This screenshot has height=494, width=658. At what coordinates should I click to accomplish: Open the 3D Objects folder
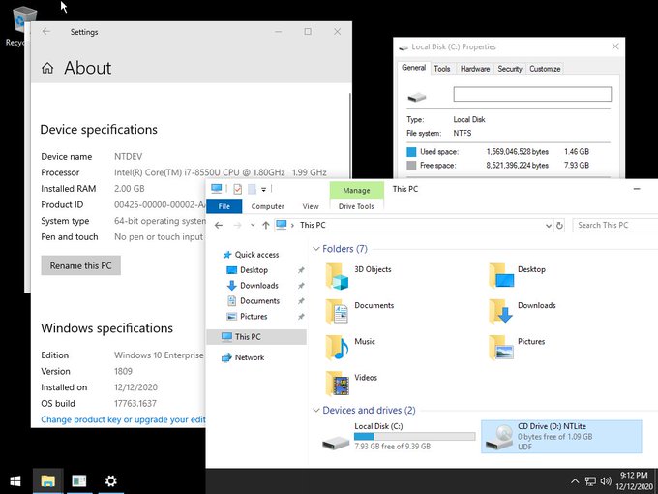pos(359,276)
